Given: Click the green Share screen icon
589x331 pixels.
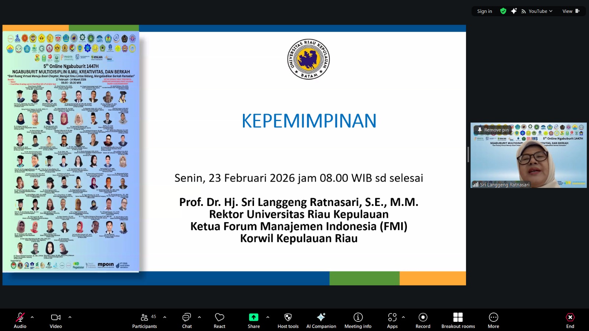Looking at the screenshot, I should pos(254,317).
